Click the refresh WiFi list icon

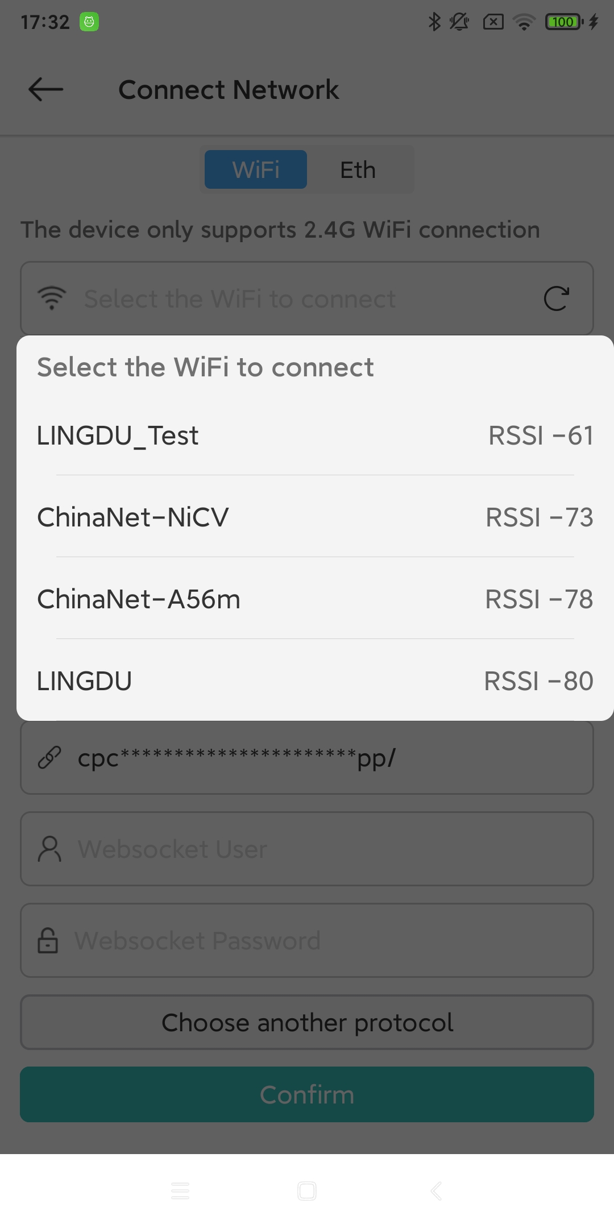coord(556,298)
